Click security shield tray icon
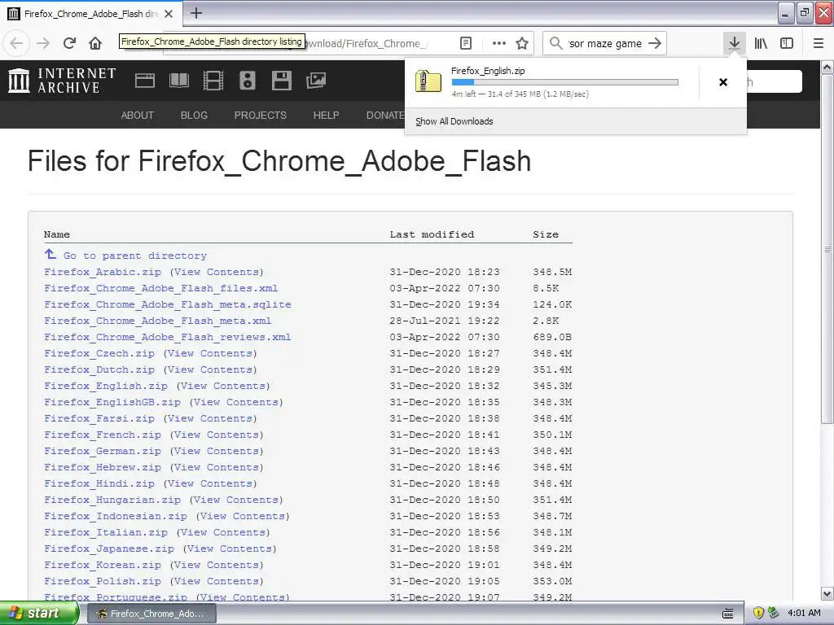Screen dimensions: 834x625 pyautogui.click(x=758, y=614)
